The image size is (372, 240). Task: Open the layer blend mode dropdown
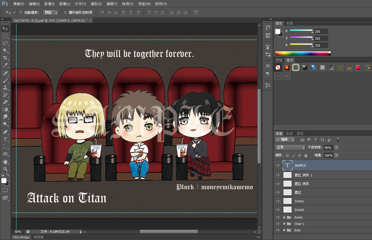(290, 147)
